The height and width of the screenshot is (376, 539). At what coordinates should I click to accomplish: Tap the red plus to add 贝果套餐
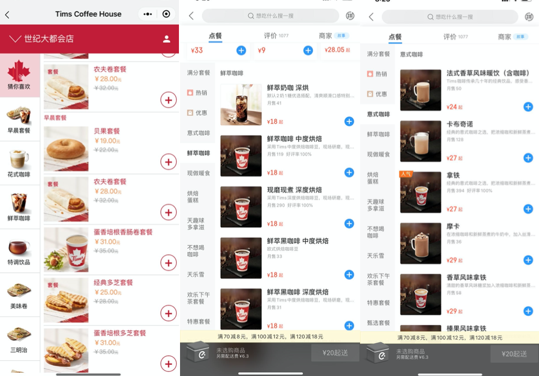tap(168, 161)
